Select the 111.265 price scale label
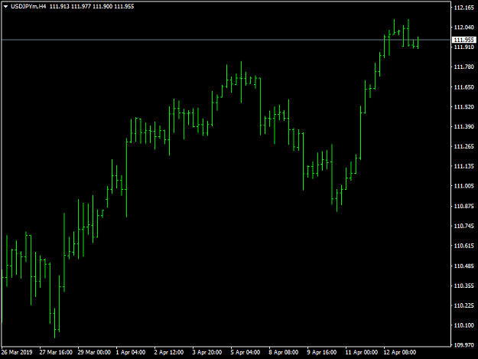Screen dimensions: 478x359 (464, 147)
